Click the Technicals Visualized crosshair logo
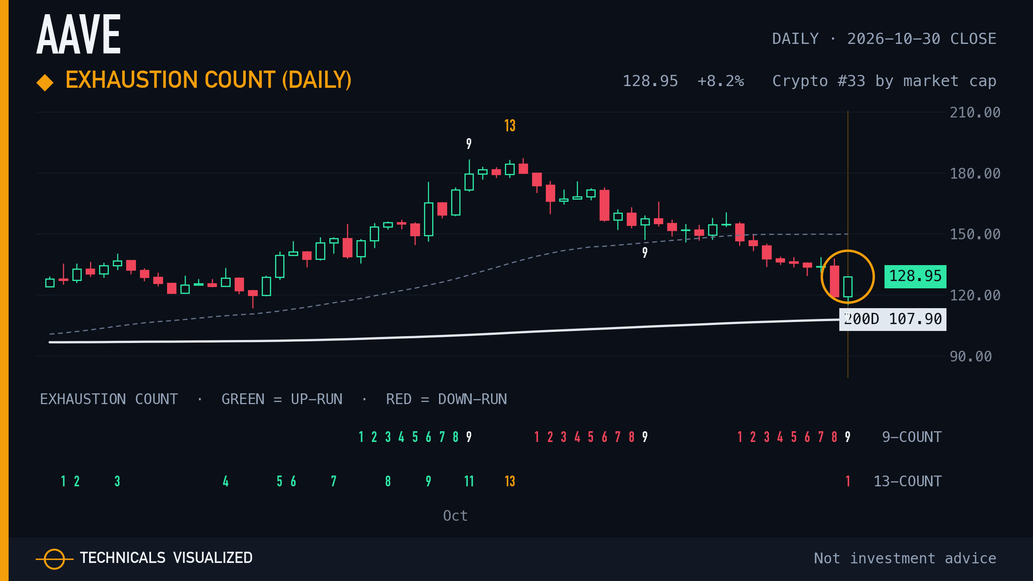The width and height of the screenshot is (1033, 581). (54, 559)
